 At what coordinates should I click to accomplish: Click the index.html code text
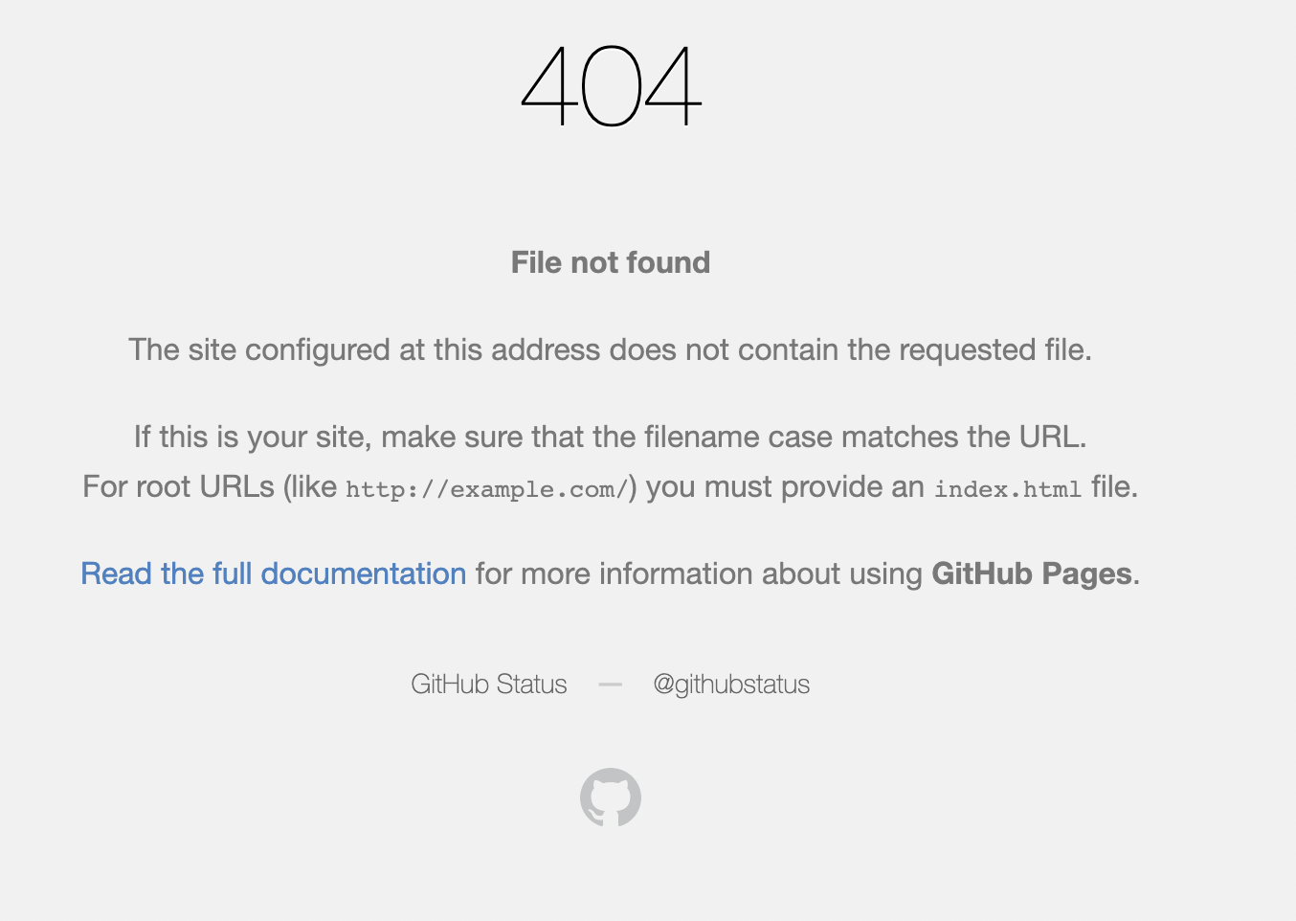1008,489
